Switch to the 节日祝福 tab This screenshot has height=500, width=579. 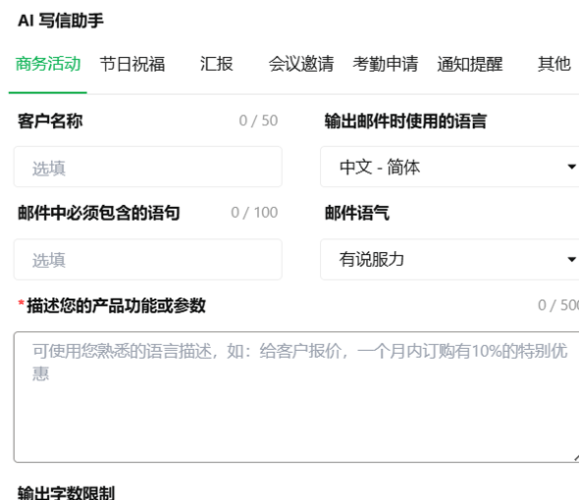click(x=132, y=64)
